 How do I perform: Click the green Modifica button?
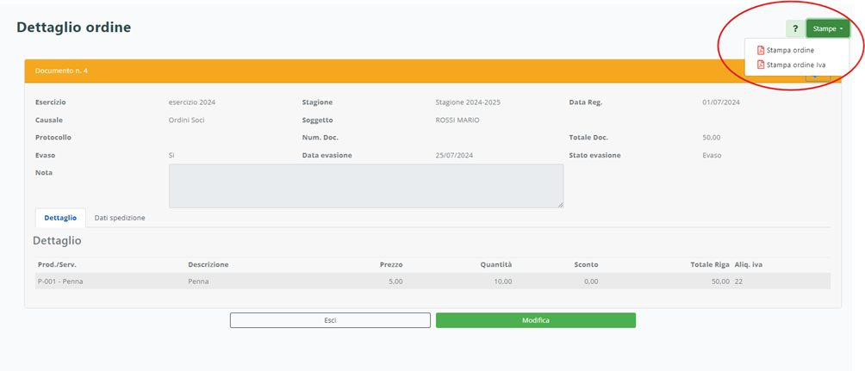tap(535, 320)
